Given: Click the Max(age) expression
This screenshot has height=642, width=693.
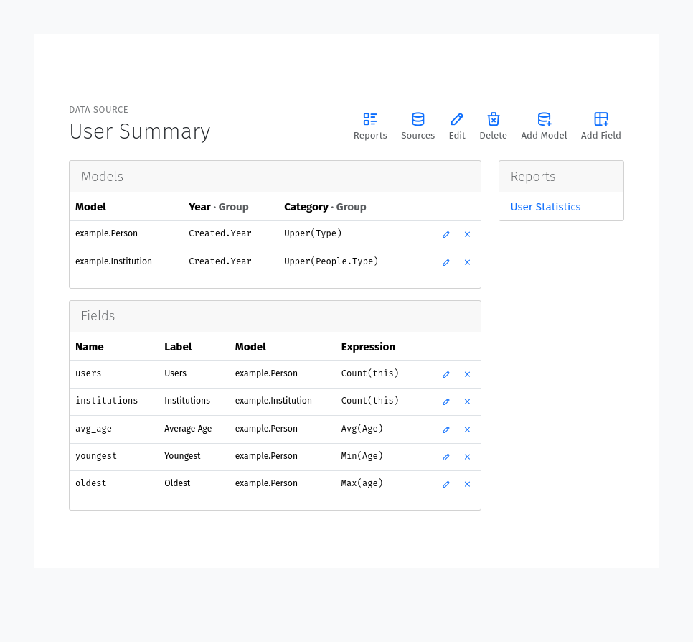Looking at the screenshot, I should point(362,483).
